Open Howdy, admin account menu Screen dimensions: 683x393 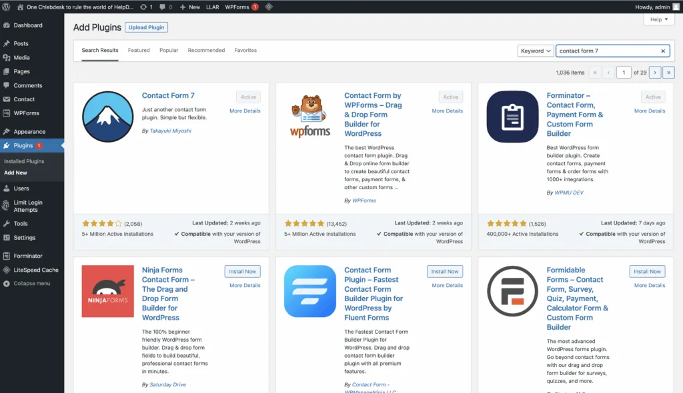point(657,7)
